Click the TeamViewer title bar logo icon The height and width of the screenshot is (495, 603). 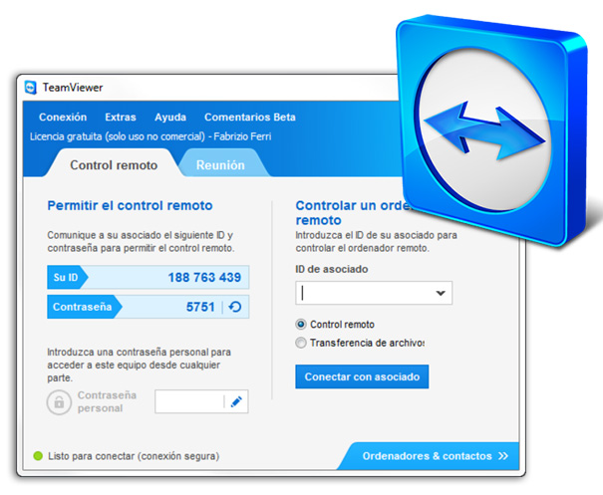pyautogui.click(x=30, y=88)
